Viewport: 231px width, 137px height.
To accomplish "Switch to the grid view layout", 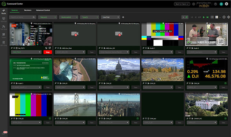I will click(x=217, y=17).
